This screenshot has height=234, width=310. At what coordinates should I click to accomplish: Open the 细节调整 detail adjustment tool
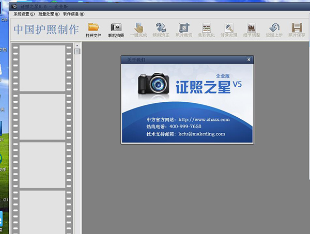[x=252, y=30]
